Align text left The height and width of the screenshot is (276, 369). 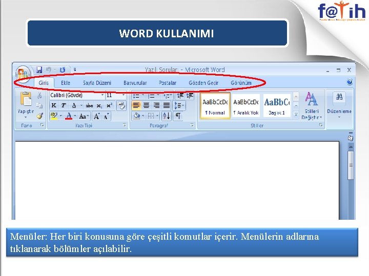coord(136,106)
